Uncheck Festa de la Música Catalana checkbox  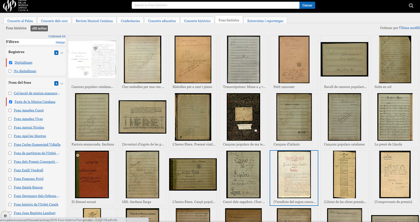click(11, 102)
